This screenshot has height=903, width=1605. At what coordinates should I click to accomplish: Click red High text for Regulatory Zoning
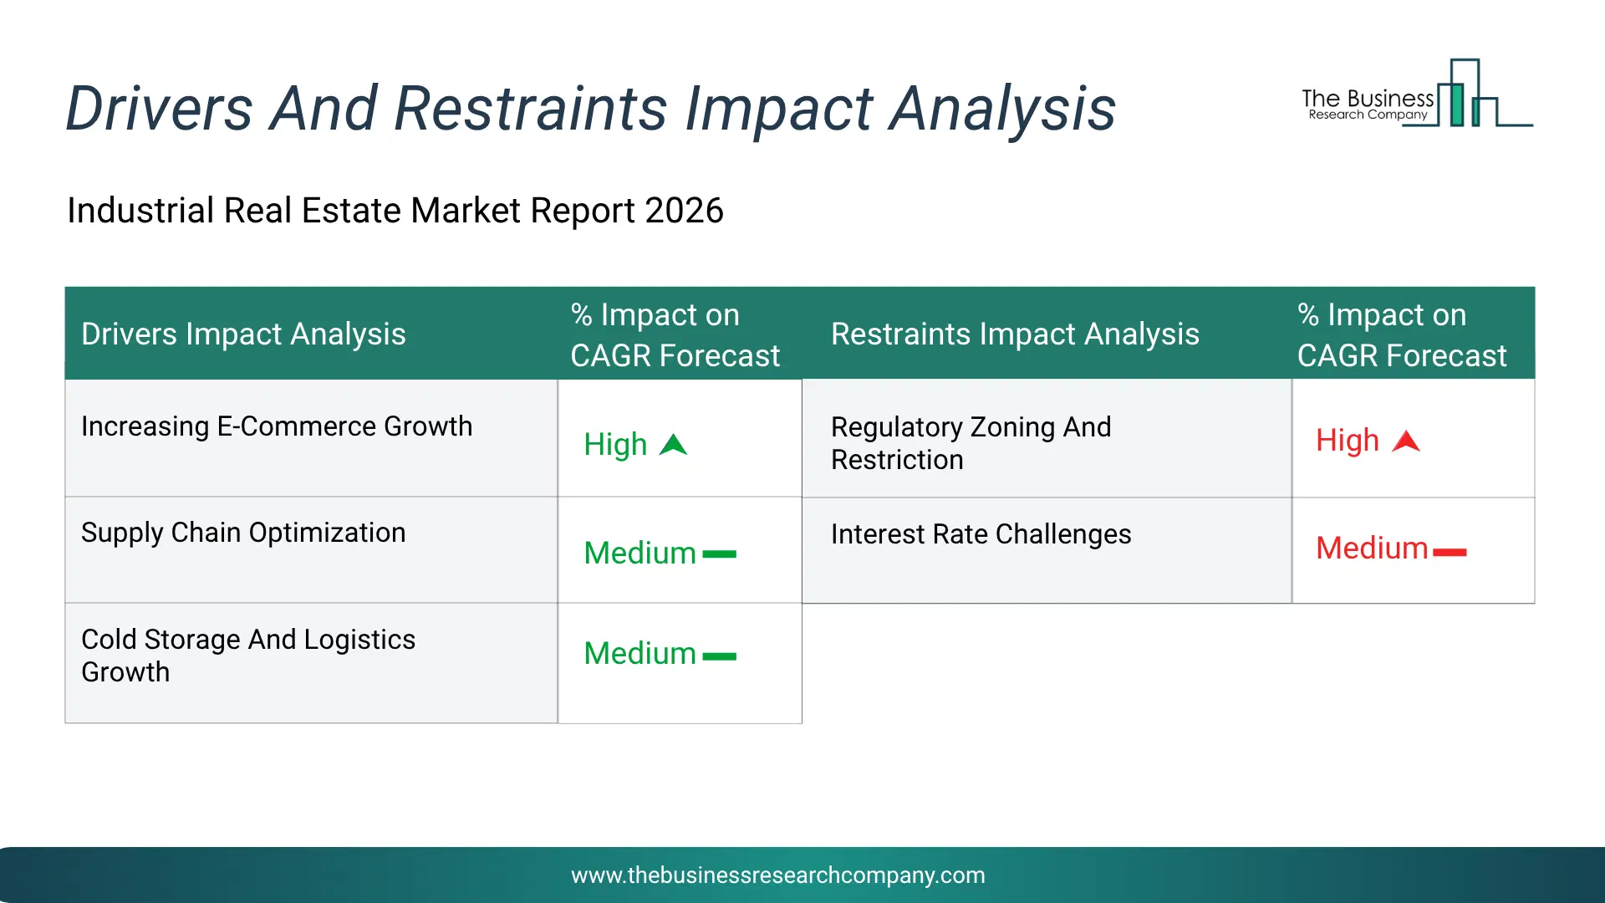[1348, 441]
